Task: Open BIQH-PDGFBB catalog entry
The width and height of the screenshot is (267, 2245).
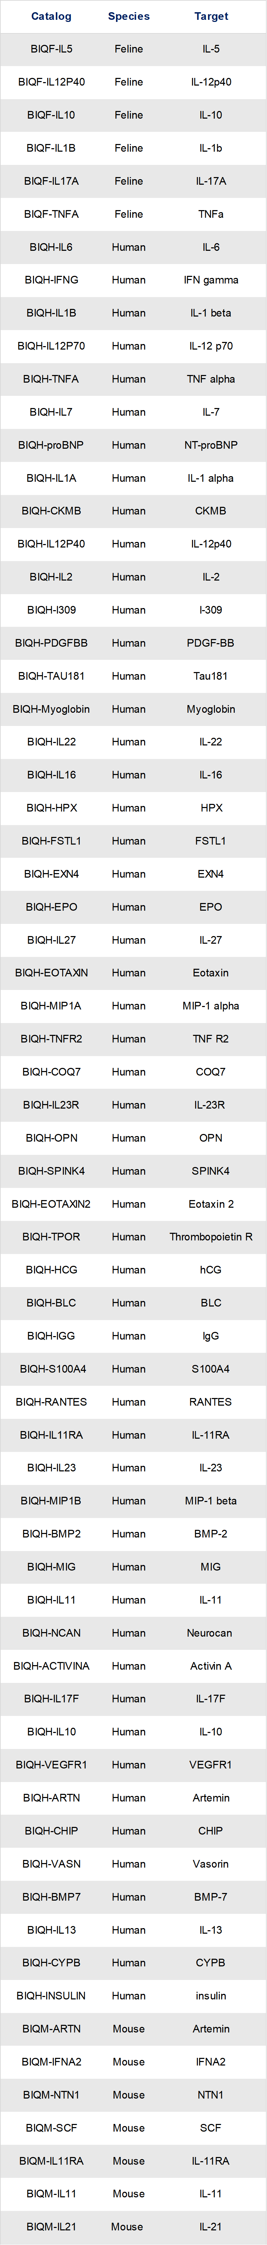Action: point(51,642)
